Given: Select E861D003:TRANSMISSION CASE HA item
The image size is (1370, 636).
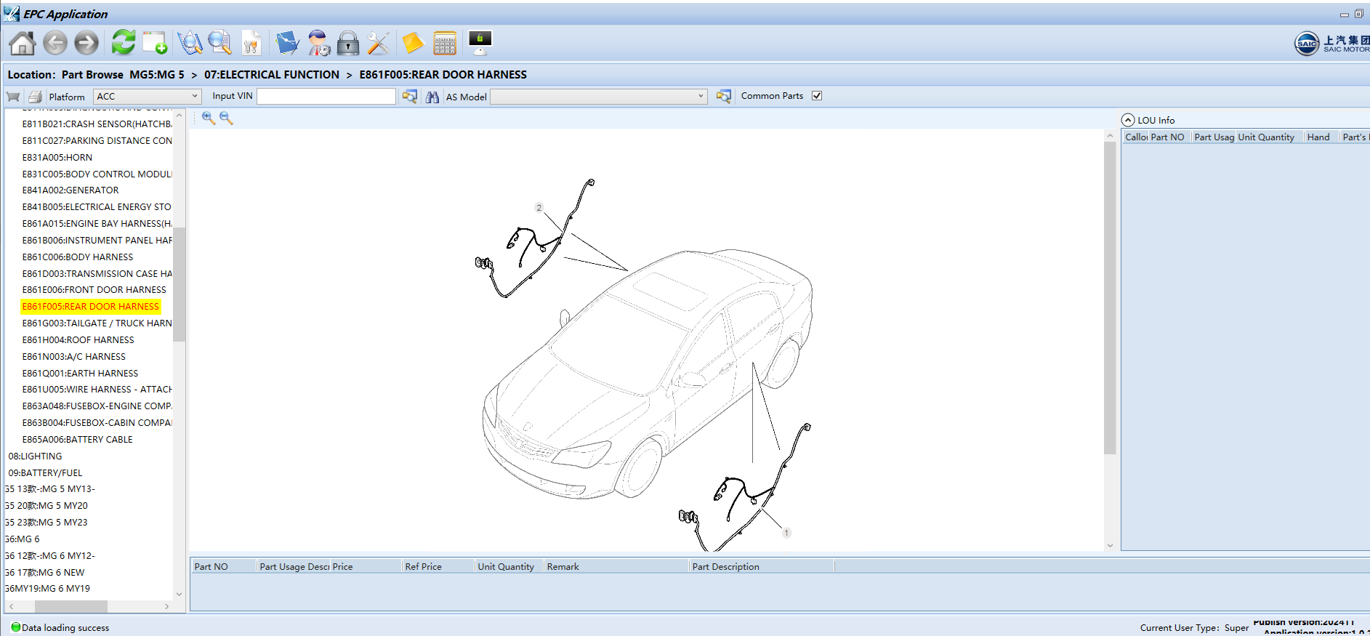Looking at the screenshot, I should click(x=97, y=273).
